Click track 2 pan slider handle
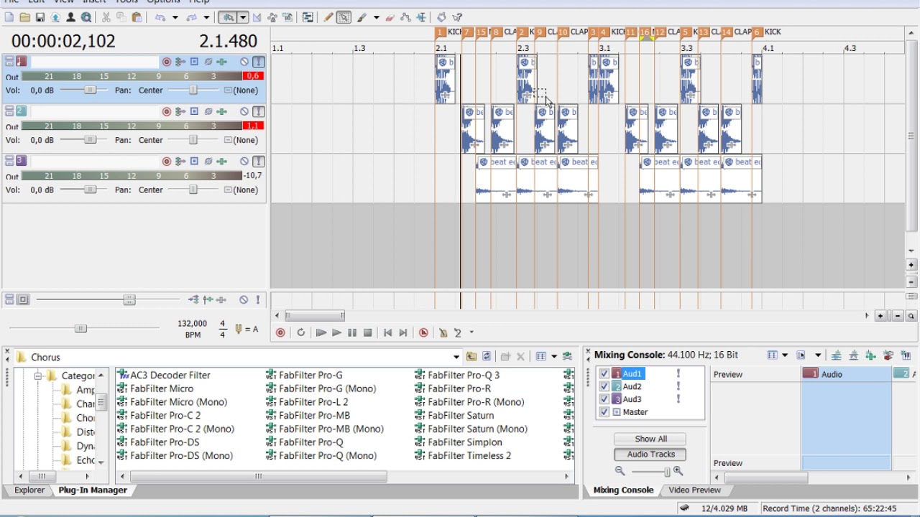The height and width of the screenshot is (517, 920). click(193, 140)
